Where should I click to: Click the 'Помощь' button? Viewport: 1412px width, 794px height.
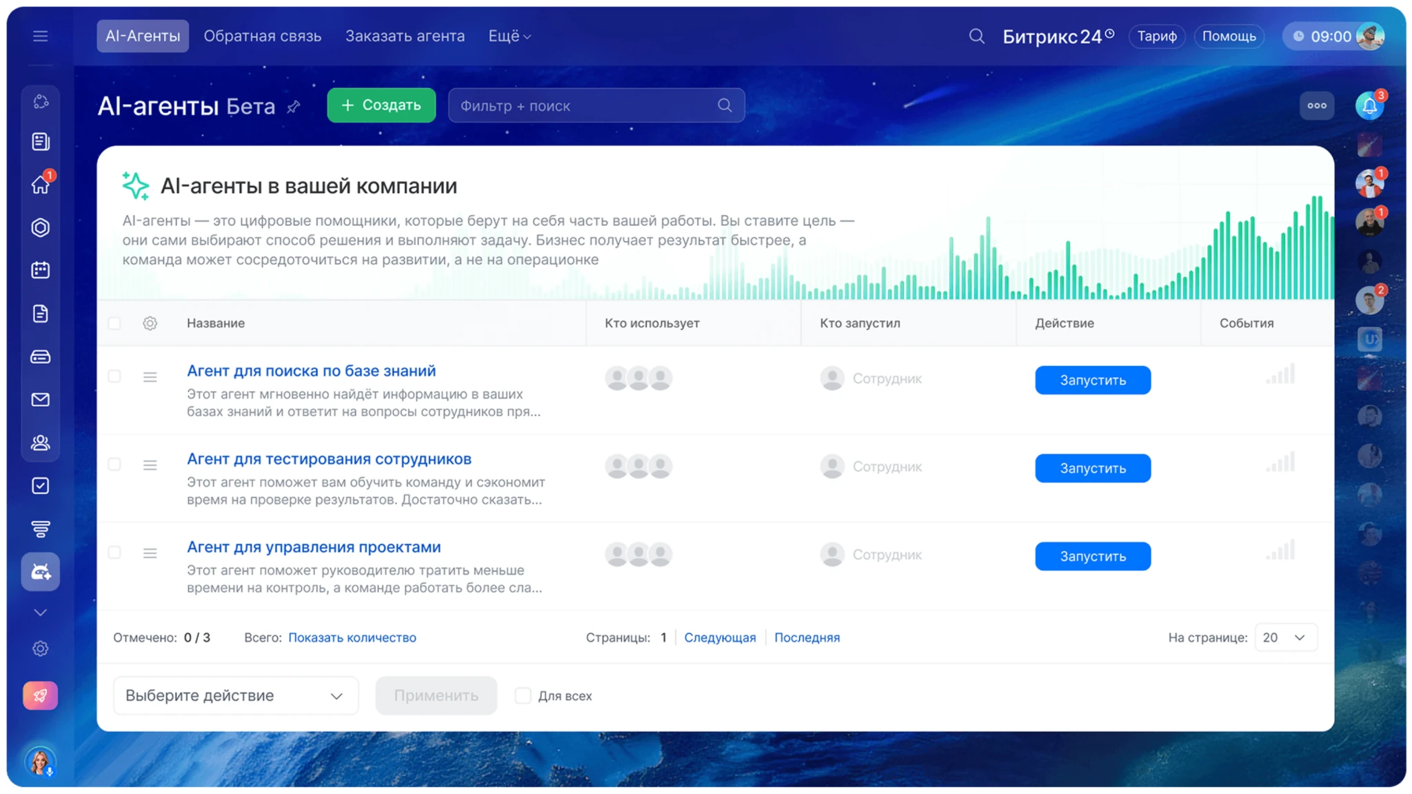pyautogui.click(x=1229, y=36)
